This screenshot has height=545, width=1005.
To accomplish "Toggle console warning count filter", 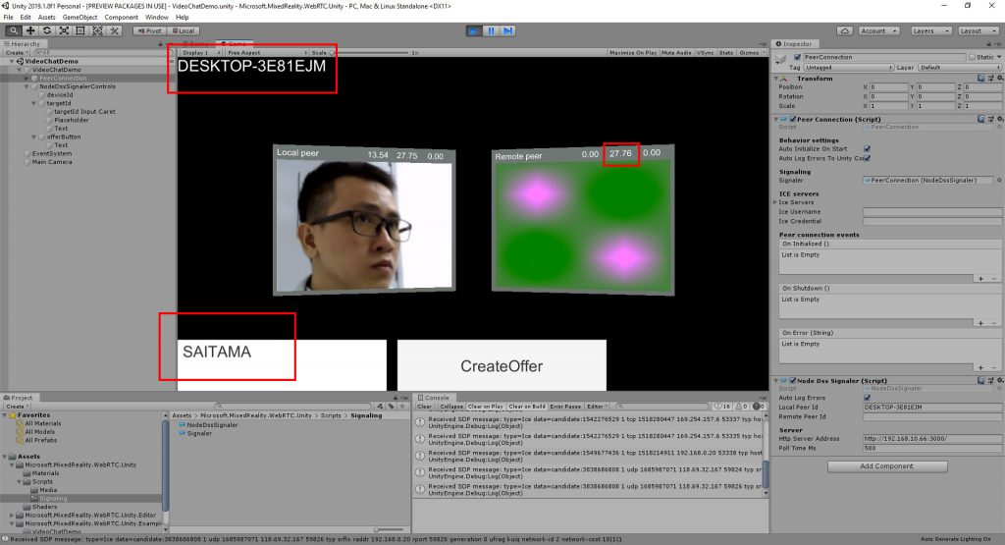I will 741,407.
